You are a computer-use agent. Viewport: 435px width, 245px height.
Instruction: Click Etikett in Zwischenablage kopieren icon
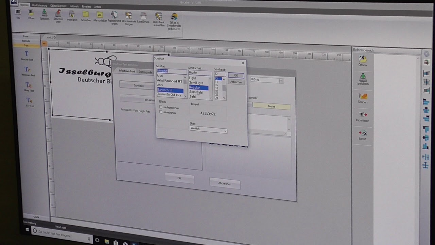[x=174, y=17]
